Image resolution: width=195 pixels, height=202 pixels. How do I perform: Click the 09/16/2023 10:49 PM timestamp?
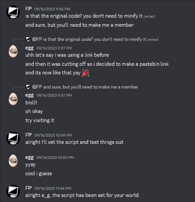(x=53, y=135)
